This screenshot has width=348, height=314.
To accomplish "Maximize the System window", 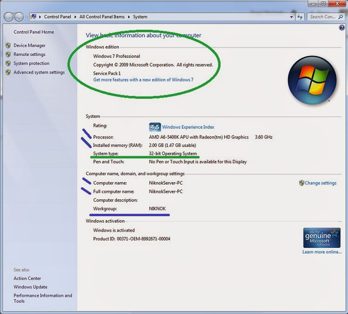I will [323, 3].
